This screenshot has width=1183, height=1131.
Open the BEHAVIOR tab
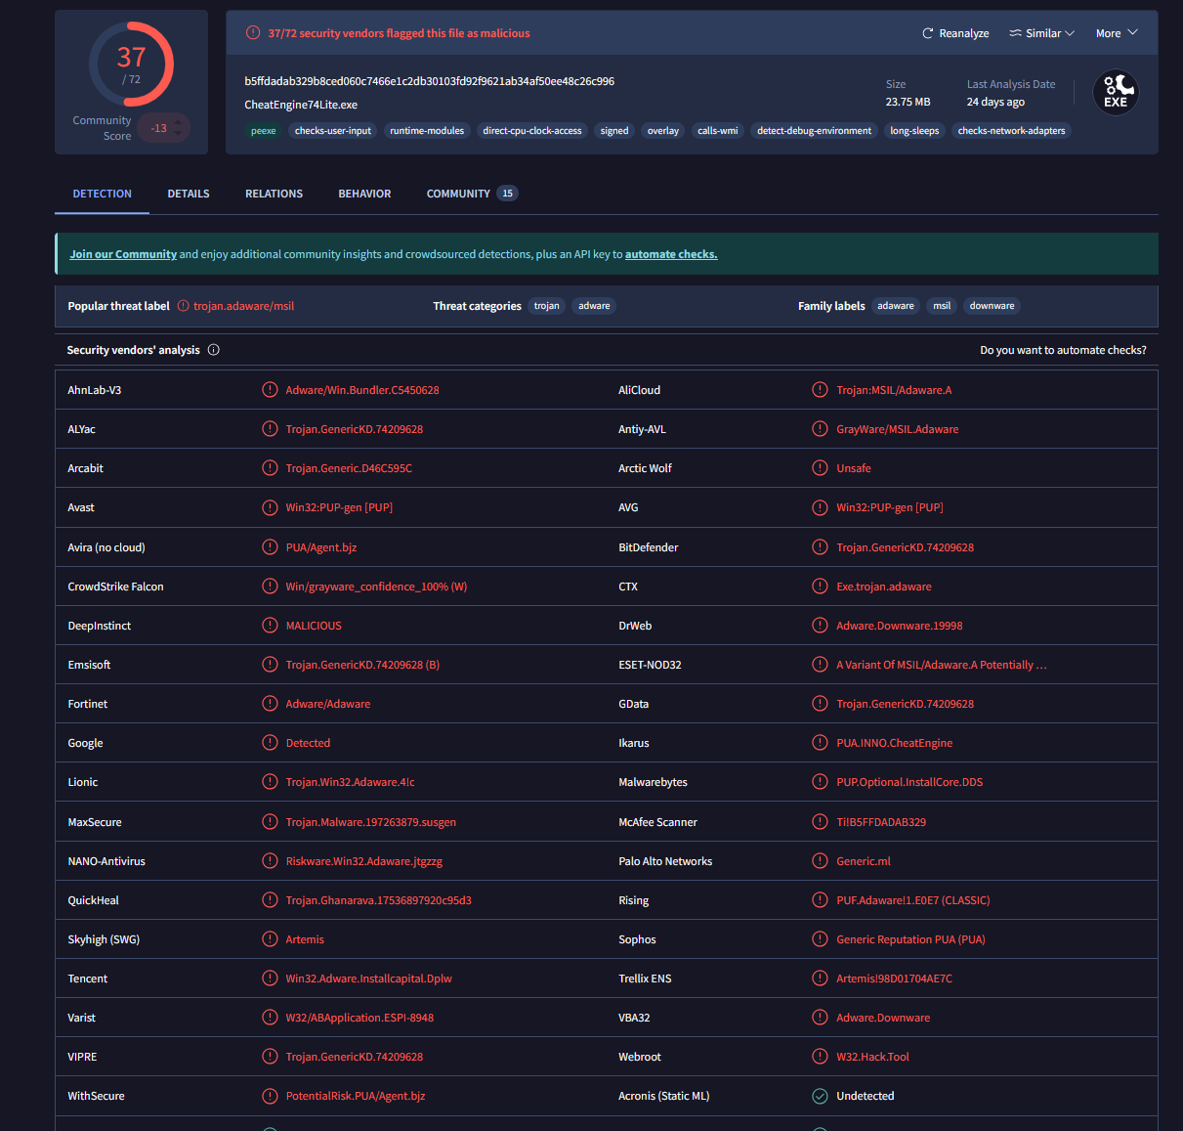pos(364,194)
